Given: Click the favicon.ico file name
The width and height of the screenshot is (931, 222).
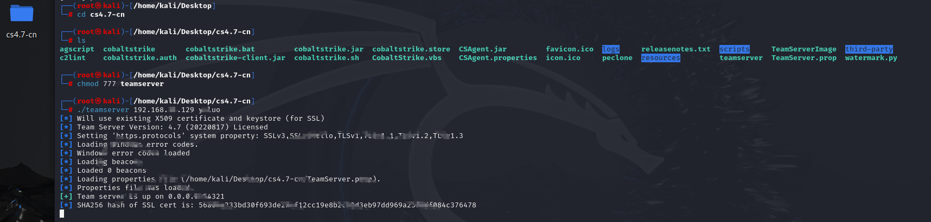Looking at the screenshot, I should (570, 49).
